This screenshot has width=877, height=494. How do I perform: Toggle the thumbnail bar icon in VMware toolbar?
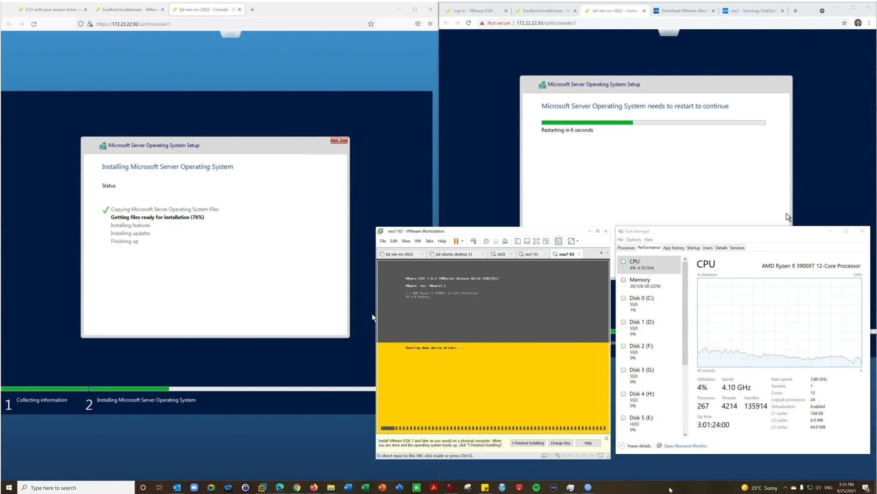[527, 241]
